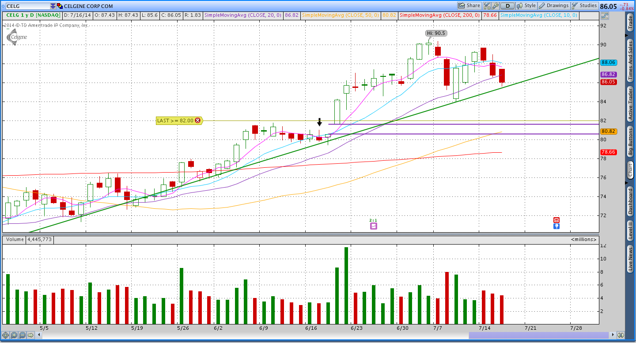Open the Edit studies beaker icon
The image size is (636, 343).
coord(487,6)
